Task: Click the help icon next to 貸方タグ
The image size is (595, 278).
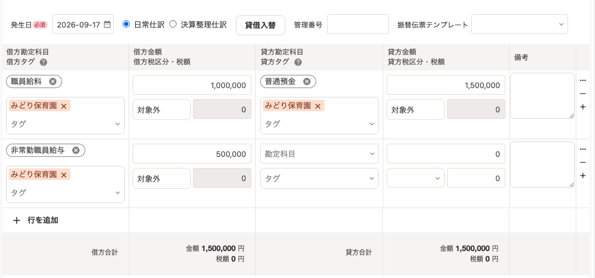Action: (298, 62)
